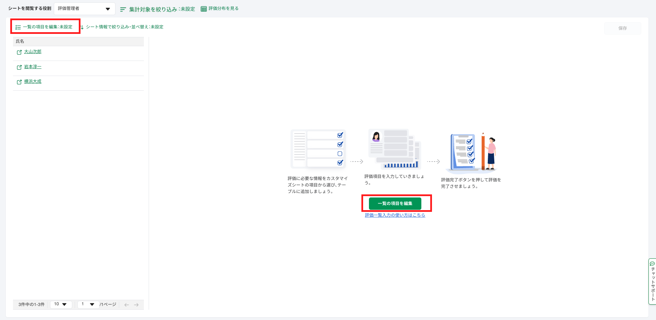Click the external-link icon beside 横浜大成
This screenshot has height=320, width=656.
tap(20, 82)
